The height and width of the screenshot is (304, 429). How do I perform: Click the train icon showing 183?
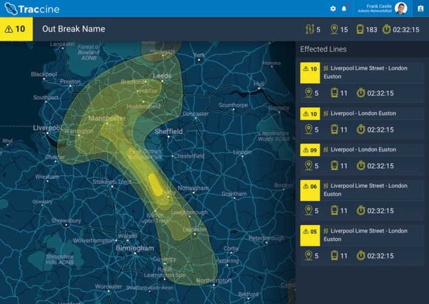point(360,29)
